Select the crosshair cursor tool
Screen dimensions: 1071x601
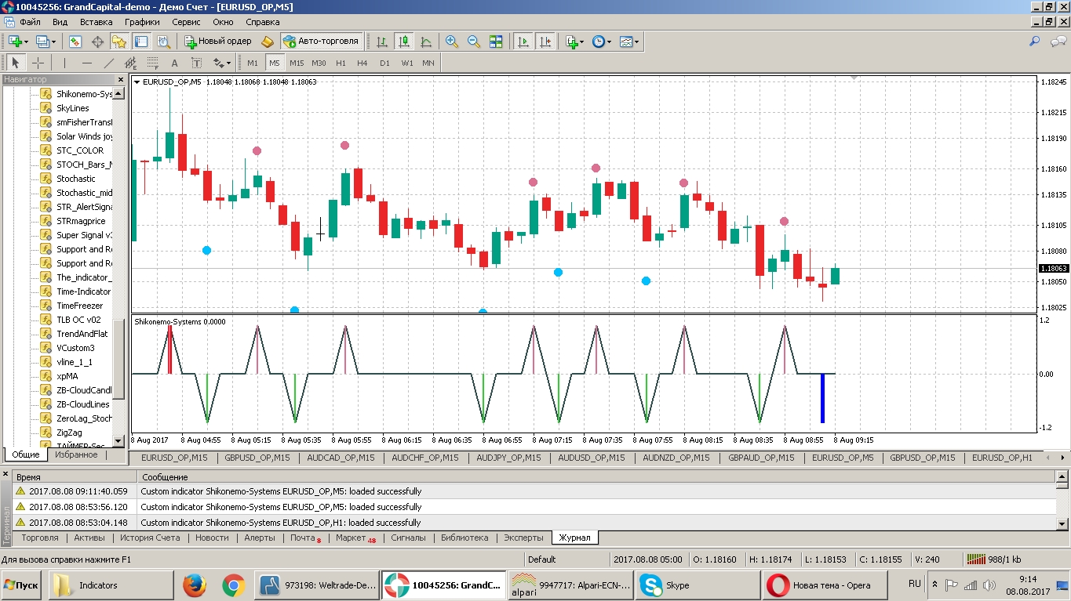click(38, 63)
